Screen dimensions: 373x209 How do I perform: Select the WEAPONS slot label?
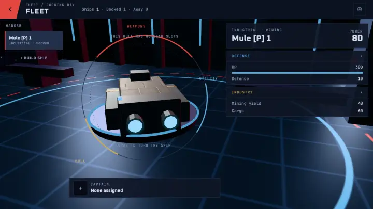[136, 26]
